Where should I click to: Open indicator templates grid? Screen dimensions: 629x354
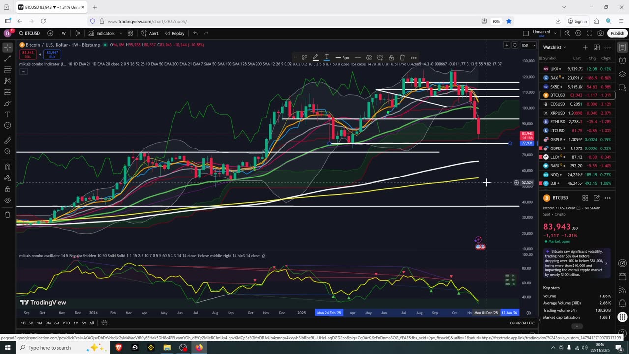[x=130, y=33]
